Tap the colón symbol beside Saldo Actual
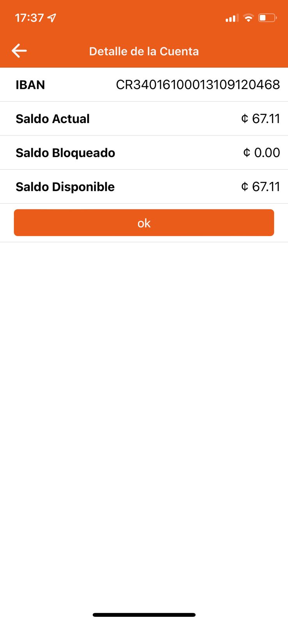The image size is (288, 623). (x=245, y=119)
